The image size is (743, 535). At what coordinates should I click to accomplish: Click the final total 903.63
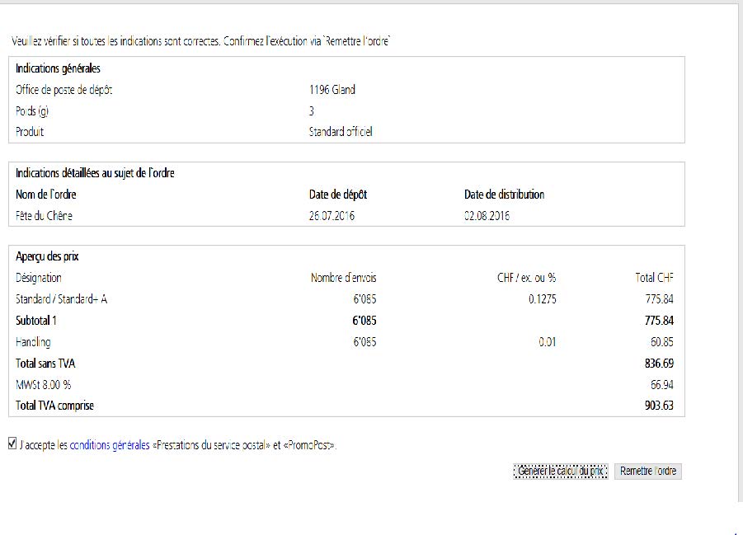coord(659,406)
